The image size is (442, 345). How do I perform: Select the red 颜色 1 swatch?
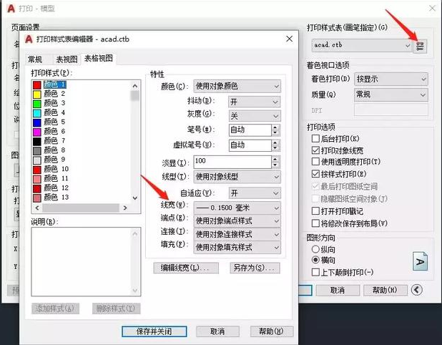[37, 84]
